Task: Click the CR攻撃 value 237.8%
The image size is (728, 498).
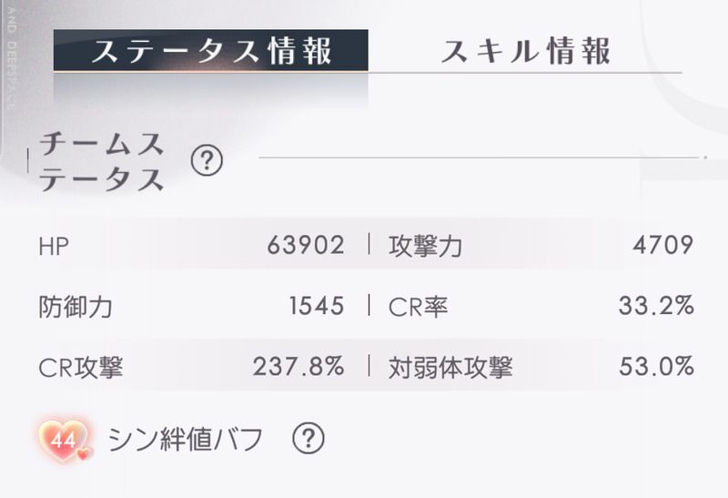Action: 298,367
